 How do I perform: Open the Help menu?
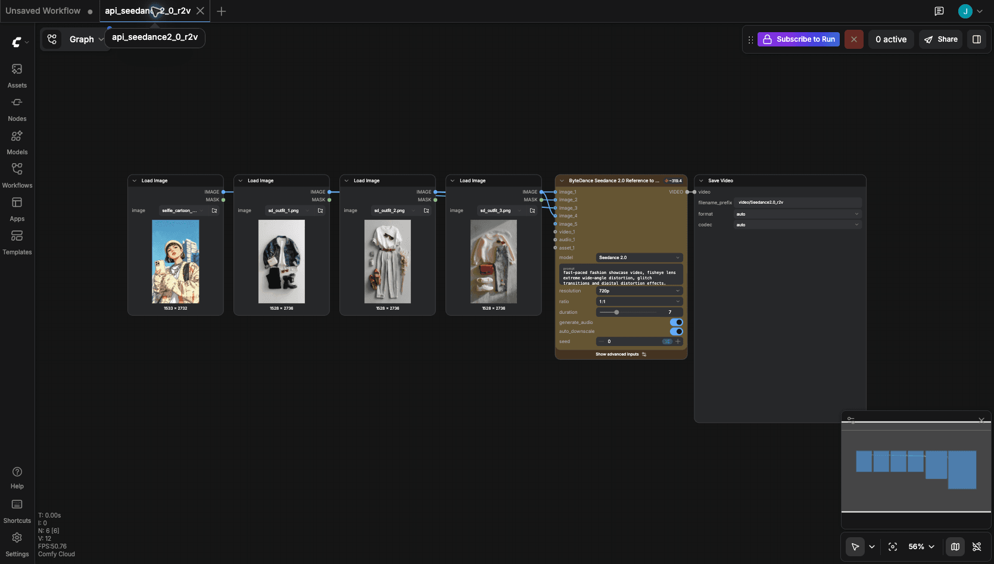tap(17, 478)
